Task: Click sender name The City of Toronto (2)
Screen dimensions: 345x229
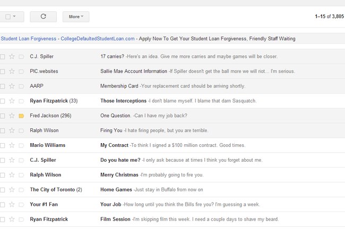Action: point(56,190)
